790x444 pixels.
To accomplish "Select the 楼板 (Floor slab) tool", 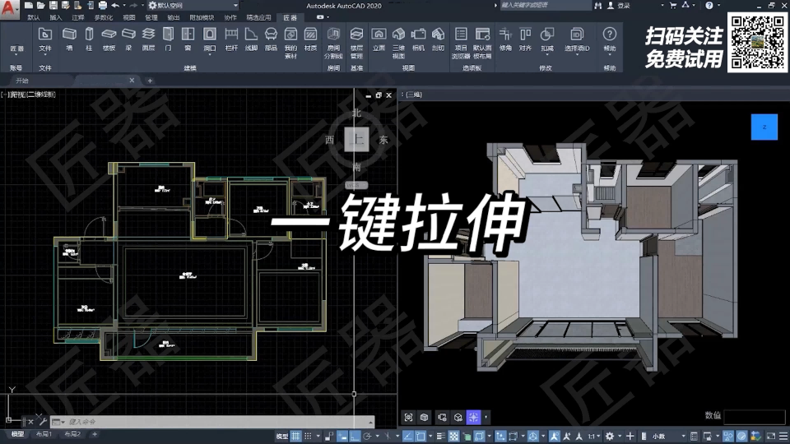I will tap(109, 39).
